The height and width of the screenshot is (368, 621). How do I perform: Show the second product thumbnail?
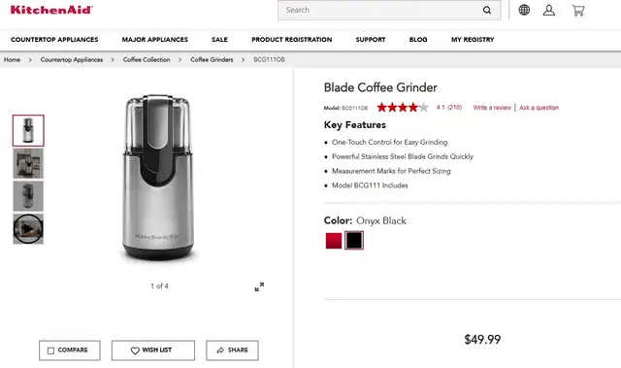pyautogui.click(x=28, y=163)
